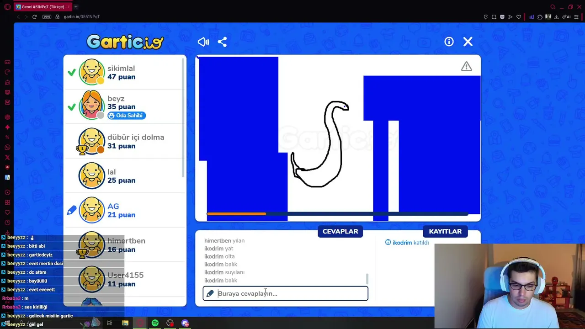Screen dimensions: 585x329
Task: Open the Easy Setup sliders icon
Action: [x=576, y=17]
